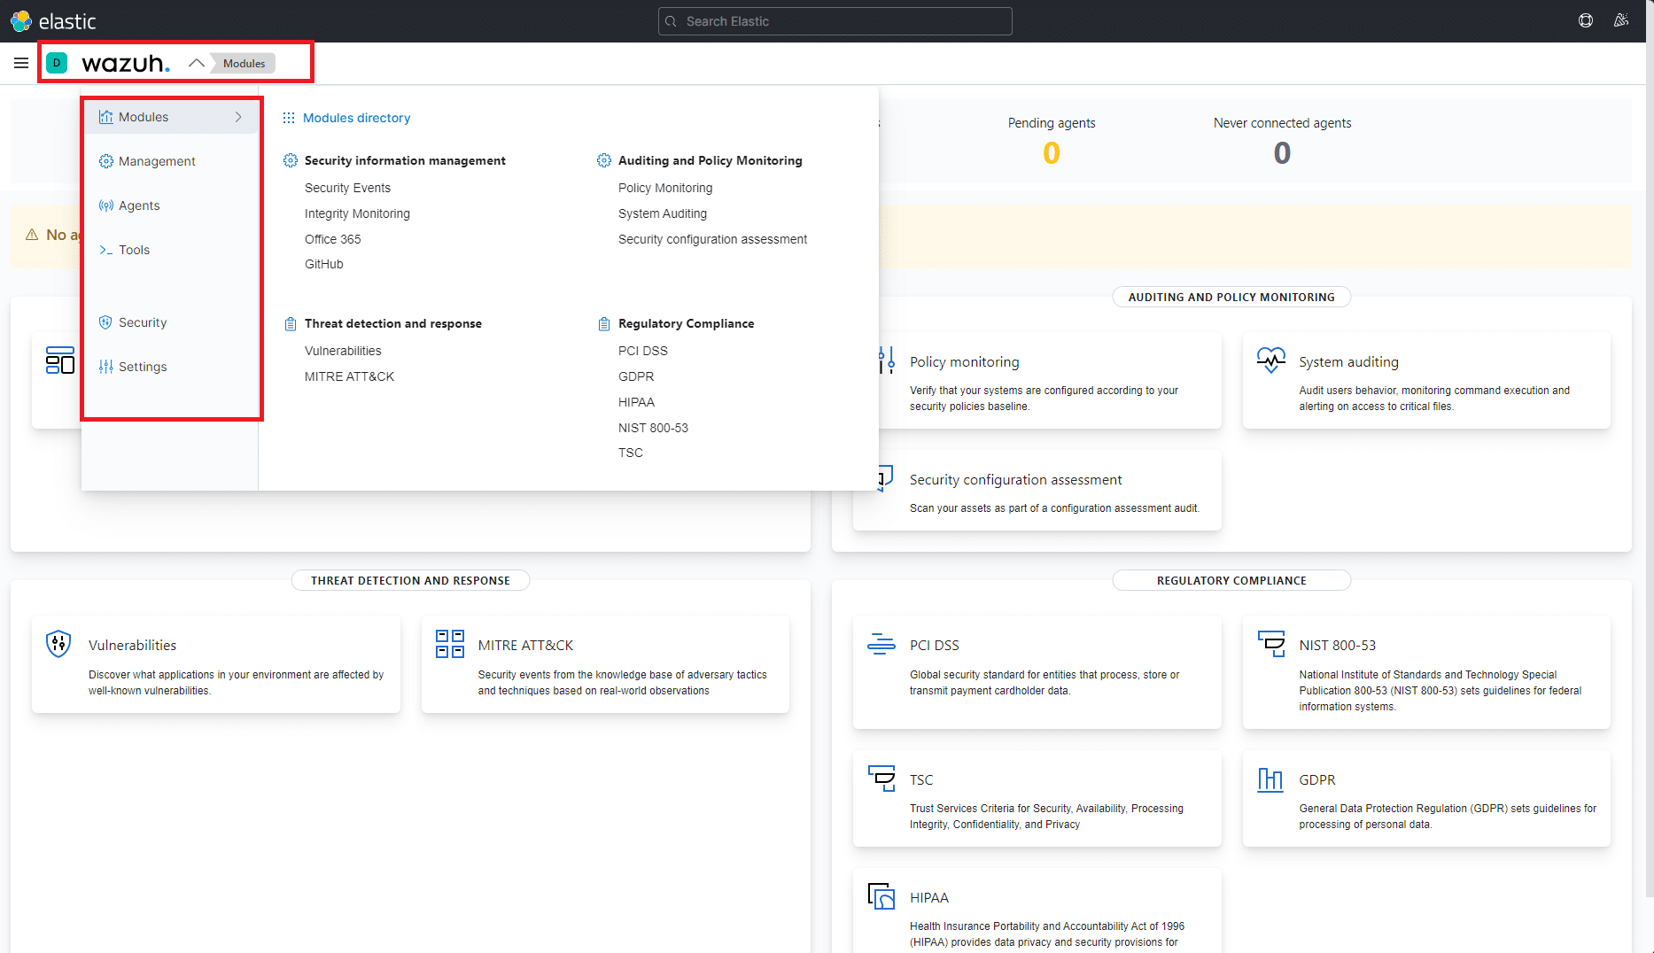Screen dimensions: 1654x953
Task: Open Policy Monitoring in flyout menu
Action: coord(665,188)
